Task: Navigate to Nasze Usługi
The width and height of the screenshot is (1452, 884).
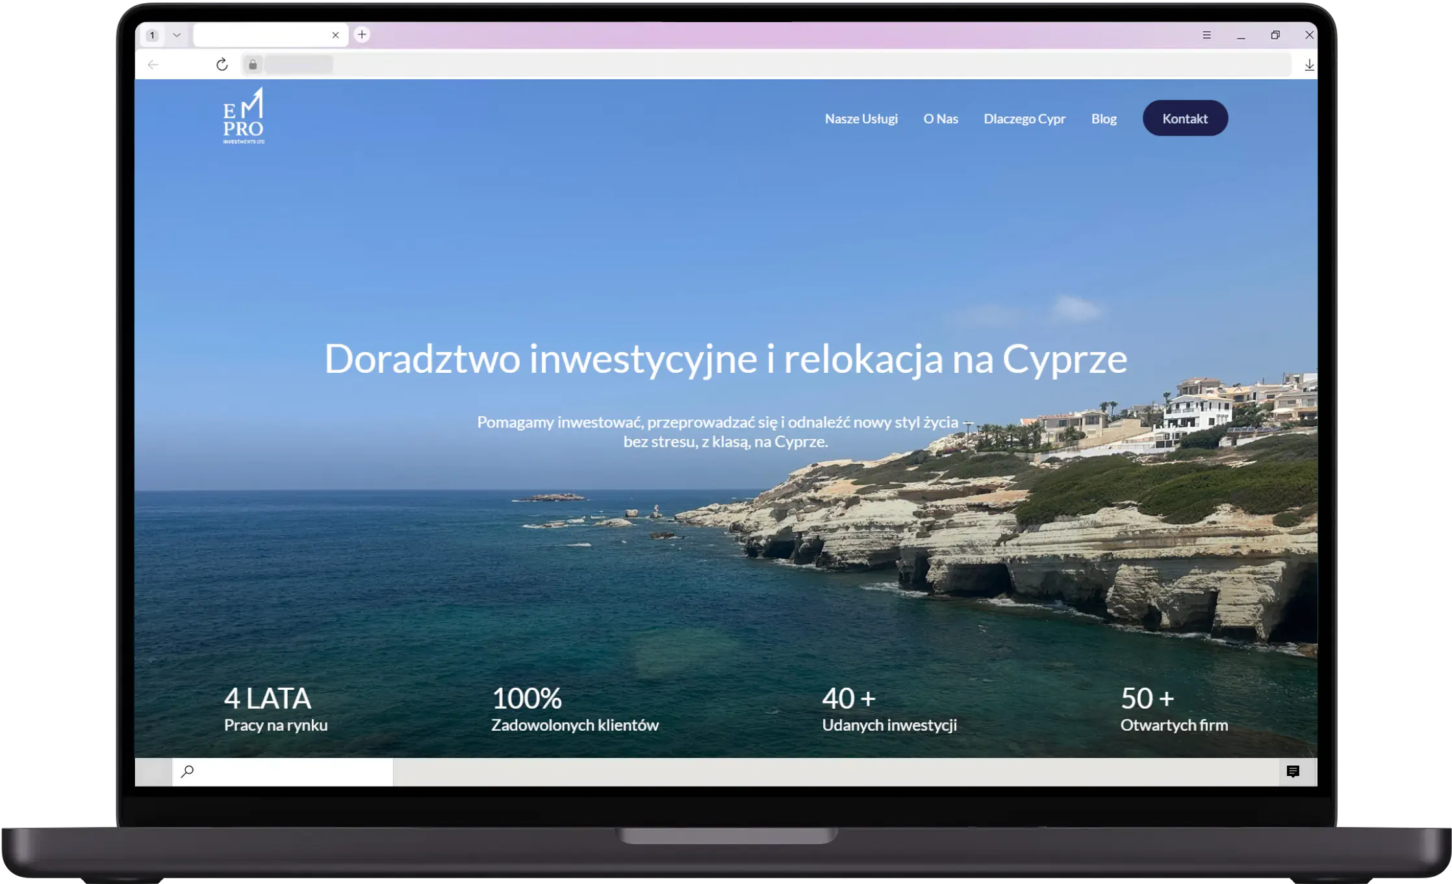Action: (861, 118)
